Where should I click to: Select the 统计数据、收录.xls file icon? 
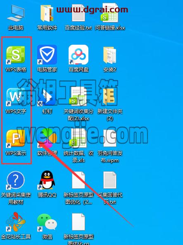coord(78,138)
